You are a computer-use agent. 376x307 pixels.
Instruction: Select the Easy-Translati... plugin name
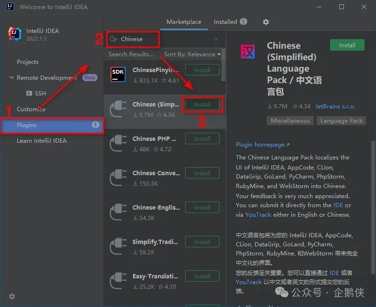coord(155,276)
